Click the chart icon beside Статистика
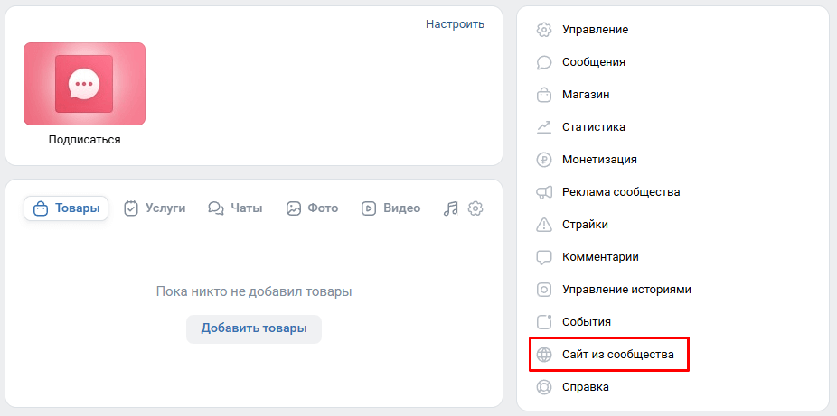 pyautogui.click(x=543, y=127)
